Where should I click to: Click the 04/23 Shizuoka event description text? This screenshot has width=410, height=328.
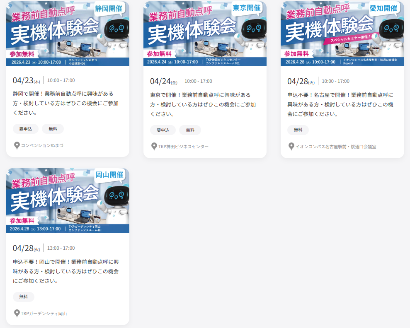[63, 103]
